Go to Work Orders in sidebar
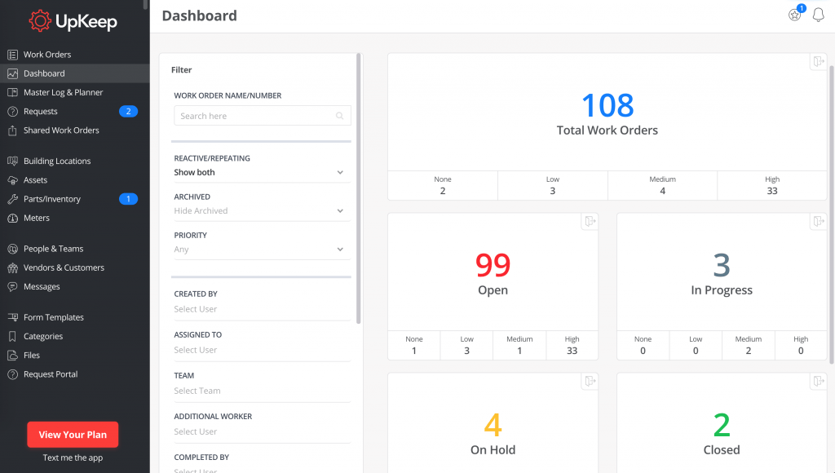 click(74, 55)
